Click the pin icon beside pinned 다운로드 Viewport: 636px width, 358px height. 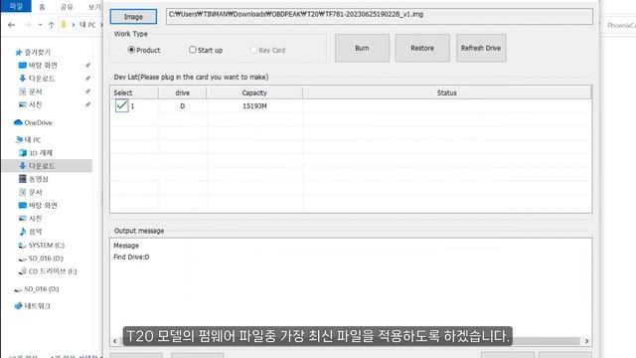coord(87,79)
